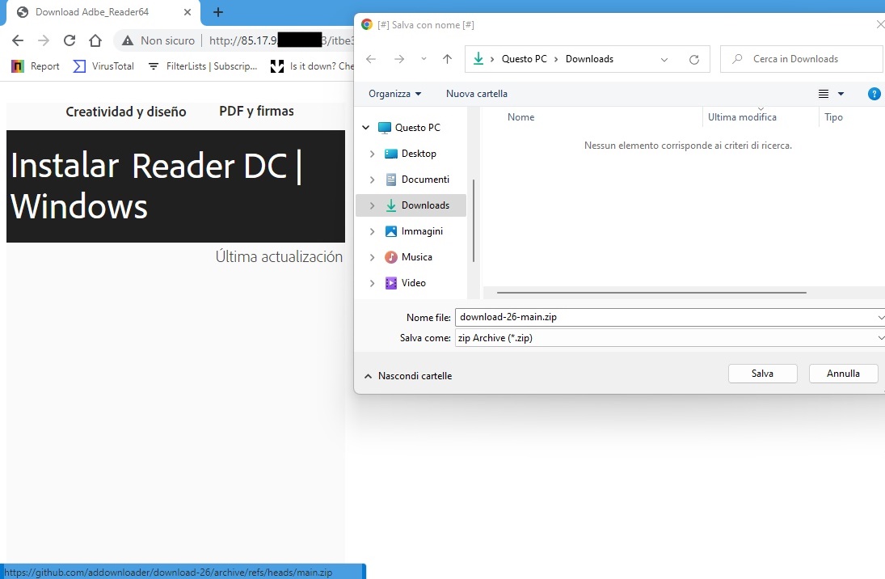Image resolution: width=885 pixels, height=579 pixels.
Task: Expand the address path history dropdown
Action: 664,59
